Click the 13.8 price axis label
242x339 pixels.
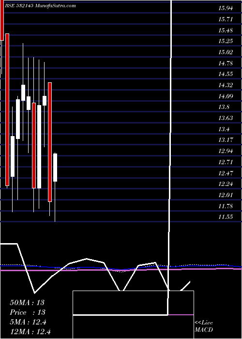pos(224,107)
